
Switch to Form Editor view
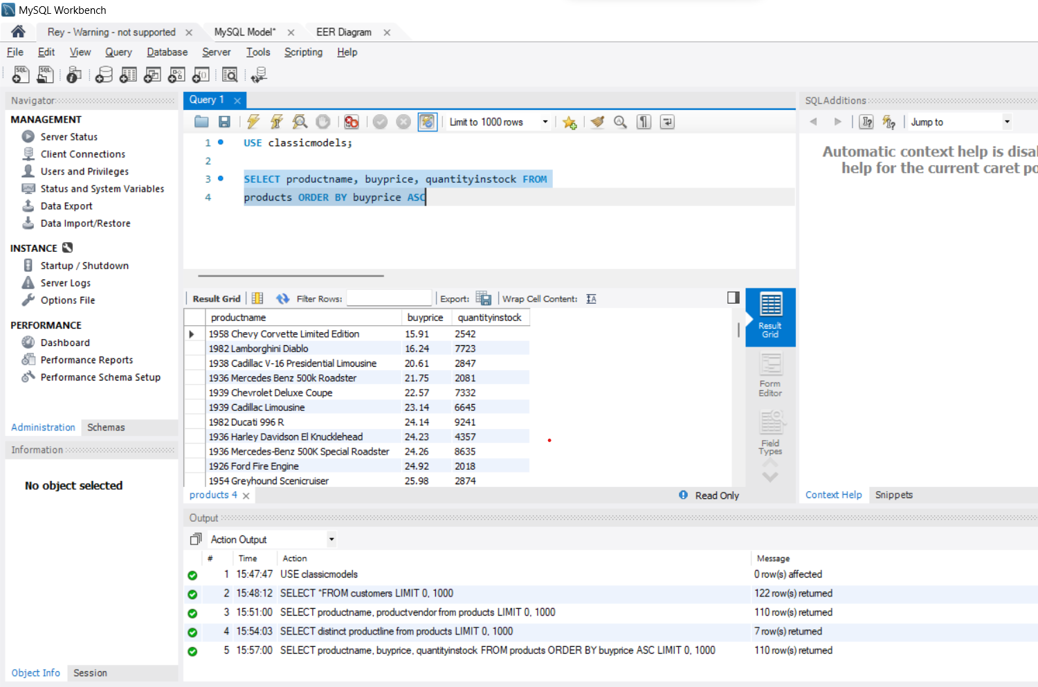tap(770, 376)
